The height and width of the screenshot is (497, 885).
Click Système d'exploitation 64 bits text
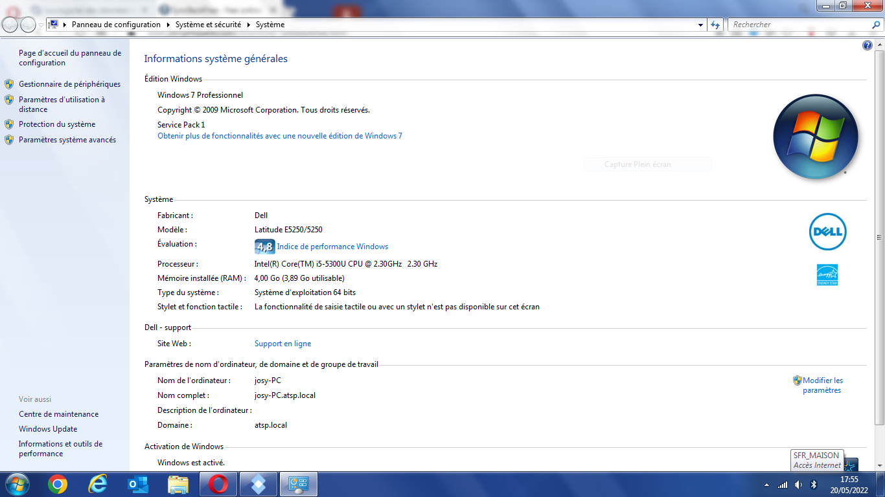(x=305, y=293)
